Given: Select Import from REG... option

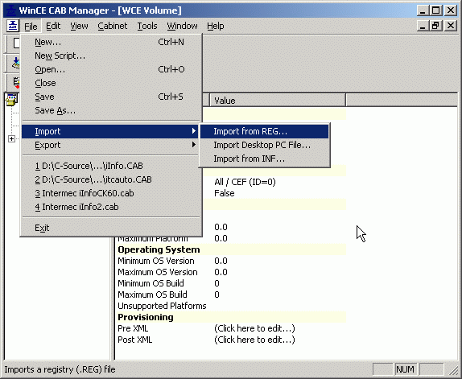Looking at the screenshot, I should point(264,131).
